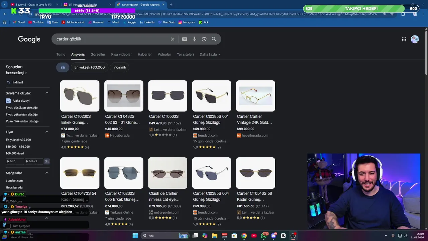The image size is (428, 241).
Task: Apply price range with Git button
Action: pyautogui.click(x=47, y=161)
